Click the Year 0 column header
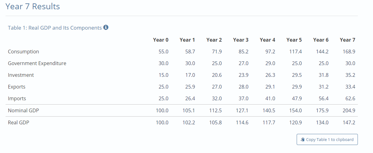 [161, 40]
